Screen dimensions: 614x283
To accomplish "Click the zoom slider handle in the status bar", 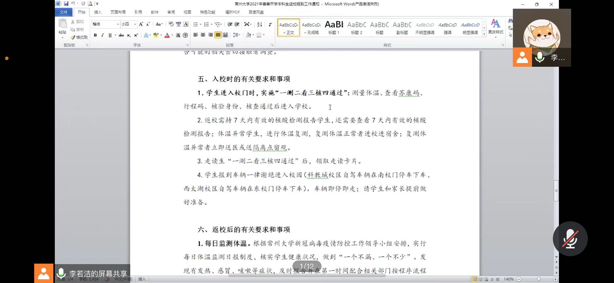I will click(x=539, y=279).
